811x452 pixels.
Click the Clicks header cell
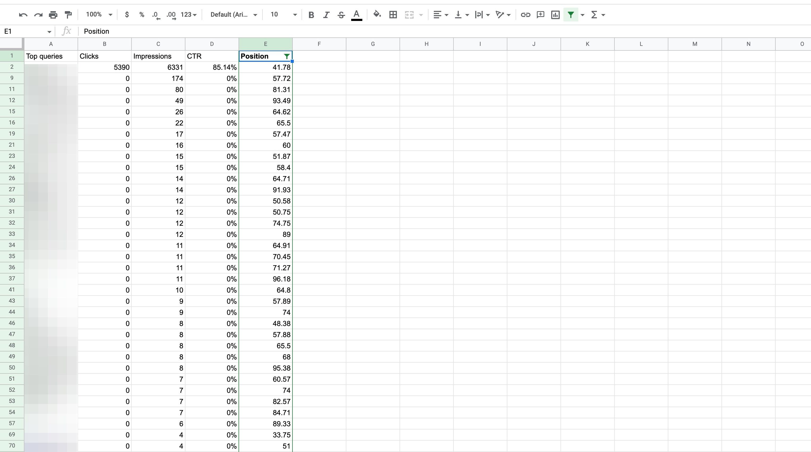pyautogui.click(x=104, y=56)
